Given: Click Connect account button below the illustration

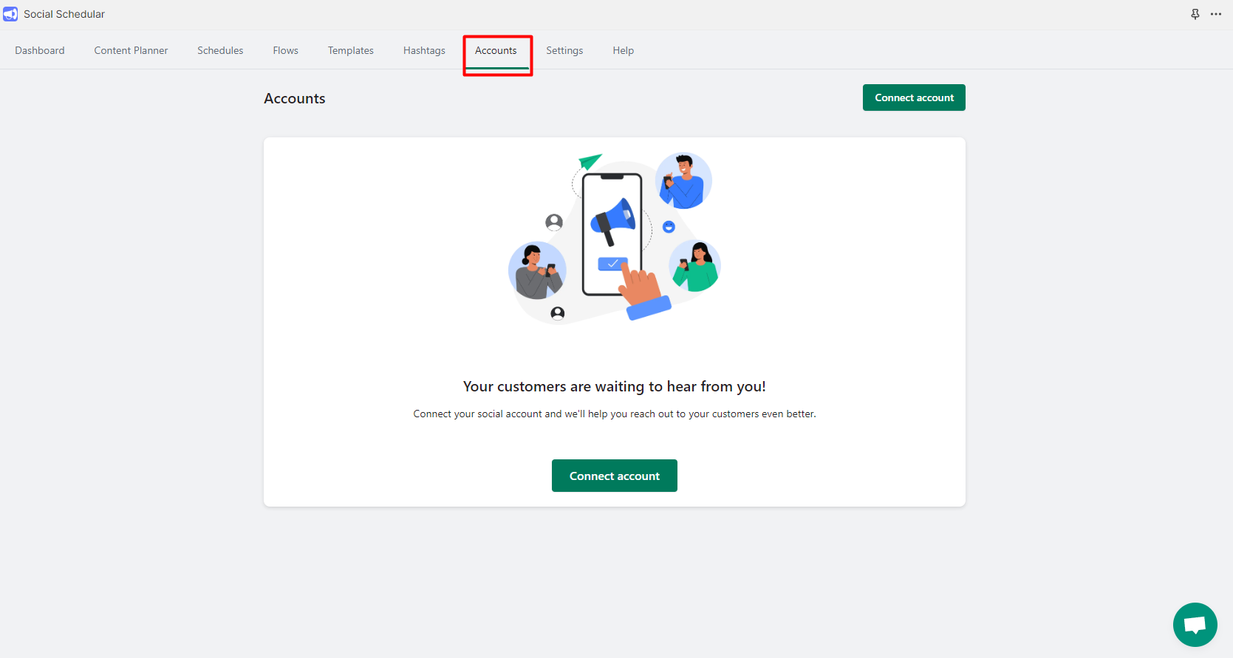Looking at the screenshot, I should [x=614, y=476].
